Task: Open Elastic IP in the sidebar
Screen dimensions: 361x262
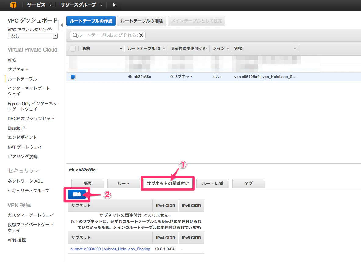Action: point(16,128)
